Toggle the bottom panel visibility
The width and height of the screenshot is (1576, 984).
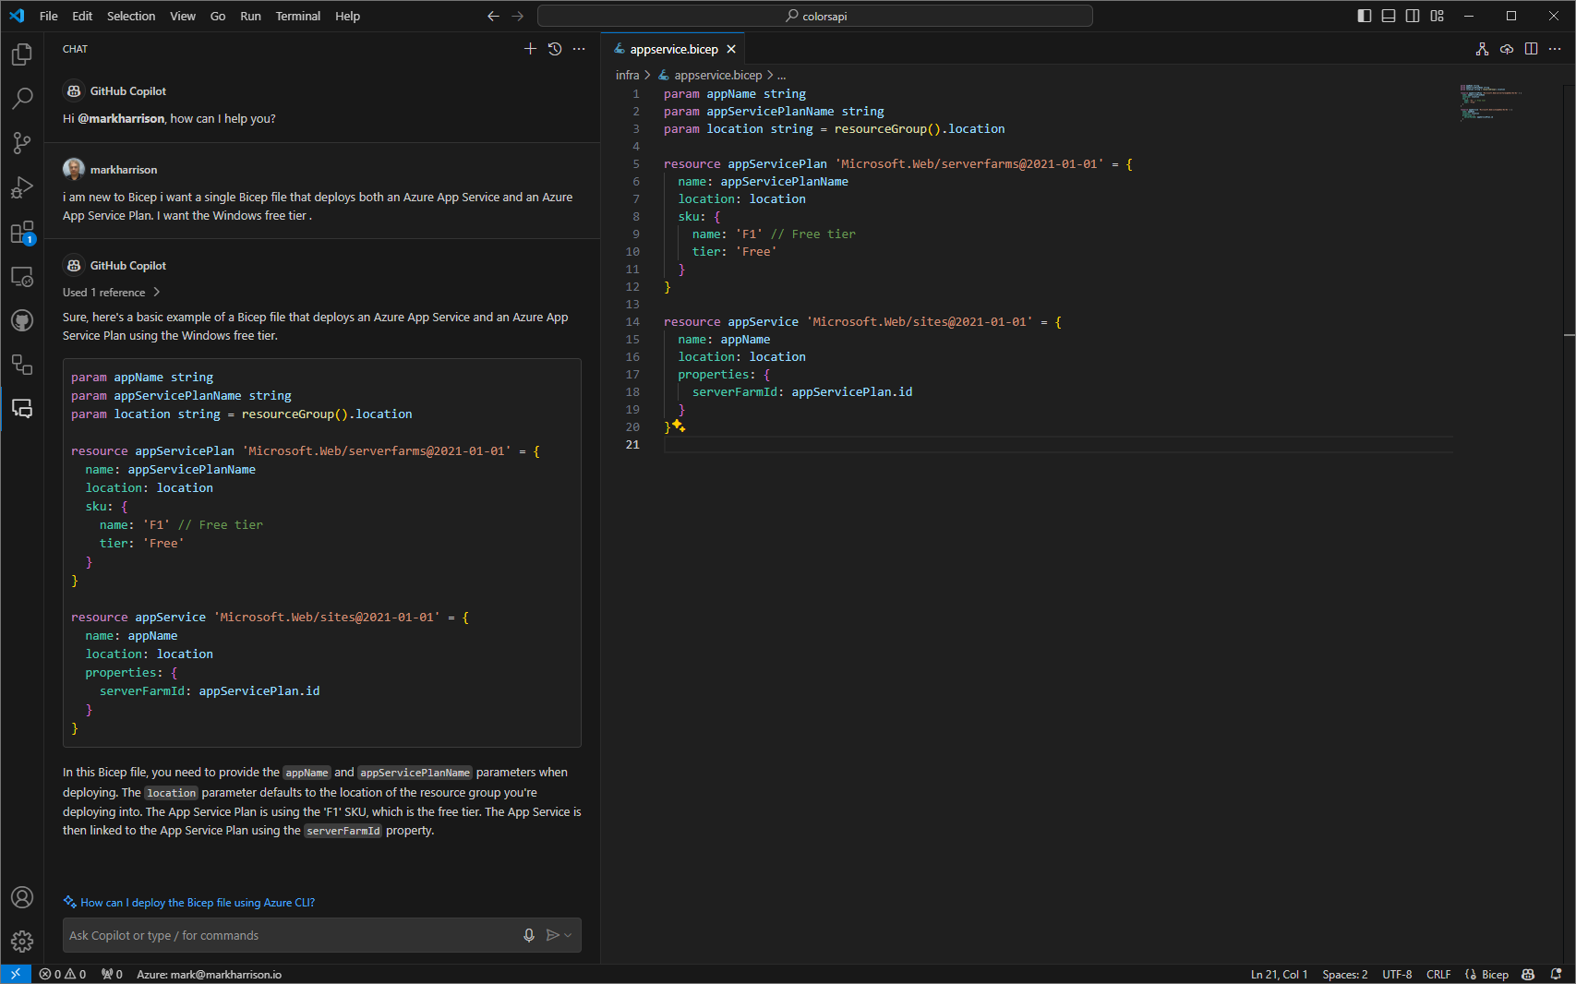[x=1389, y=16]
